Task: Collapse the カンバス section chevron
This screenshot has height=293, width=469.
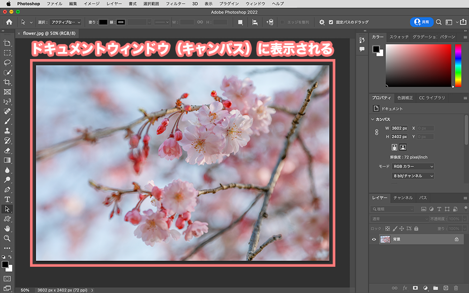Action: pyautogui.click(x=373, y=119)
